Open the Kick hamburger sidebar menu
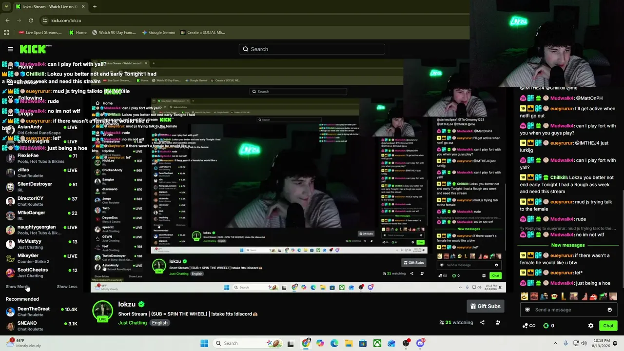624x351 pixels. pos(10,49)
